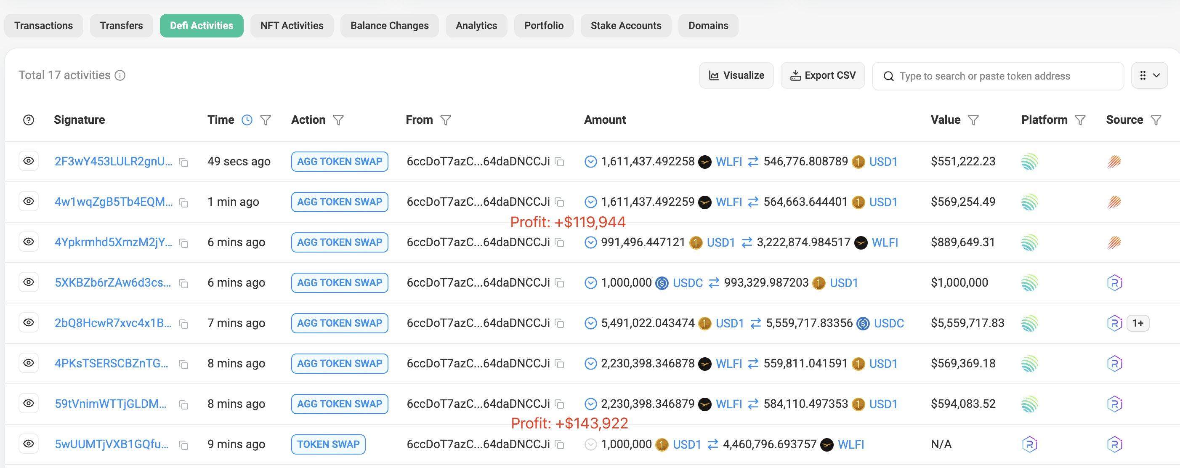Screen dimensions: 1180x468
Task: Toggle eye icon for 4w1wqZgB5Tb4EQM row
Action: tap(28, 202)
